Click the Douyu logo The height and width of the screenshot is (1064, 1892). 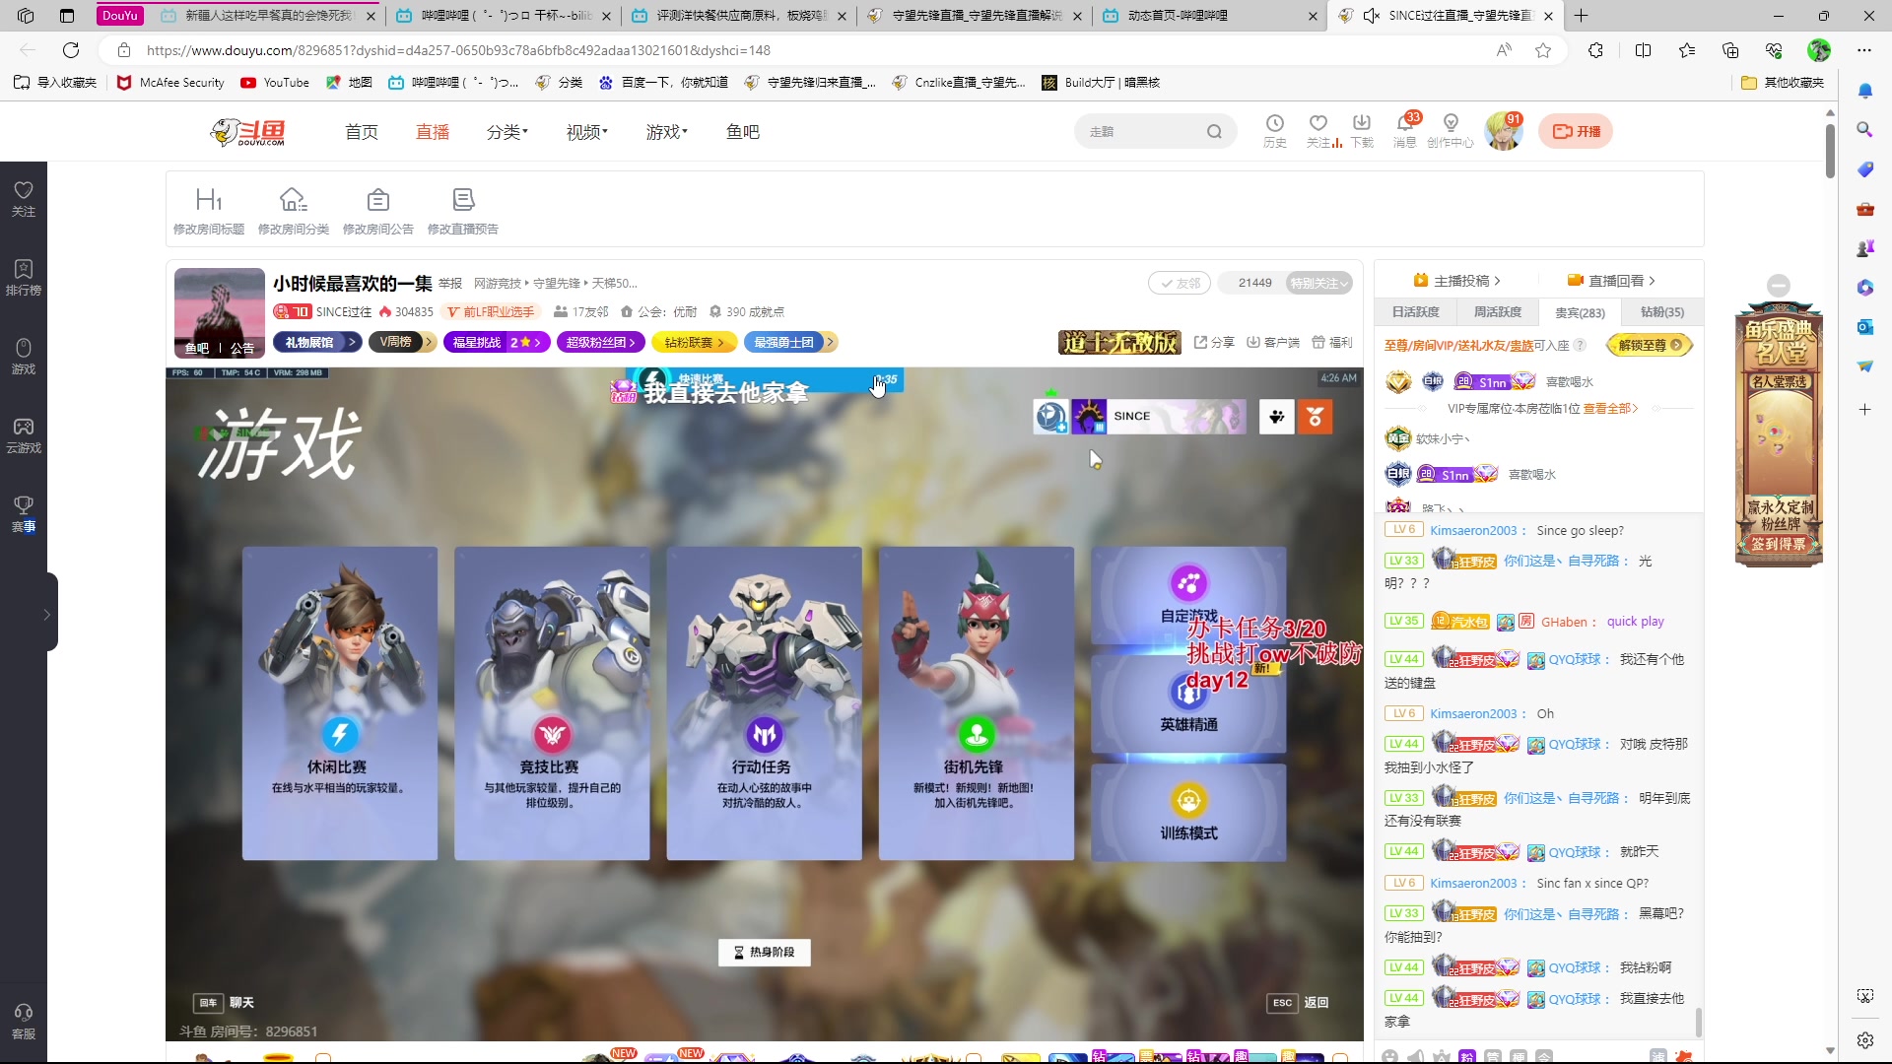[248, 131]
